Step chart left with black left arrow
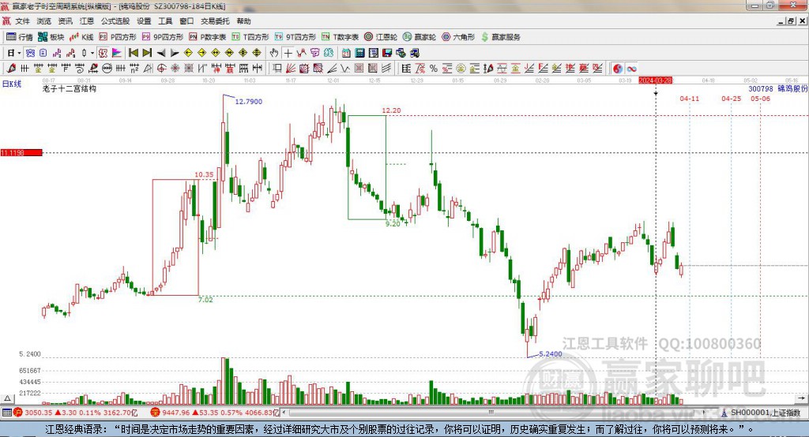 161,53
